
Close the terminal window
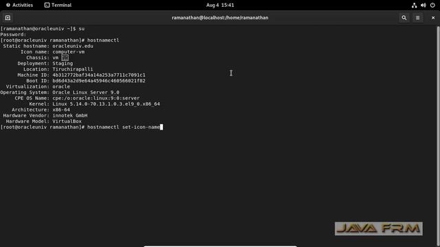point(433,18)
